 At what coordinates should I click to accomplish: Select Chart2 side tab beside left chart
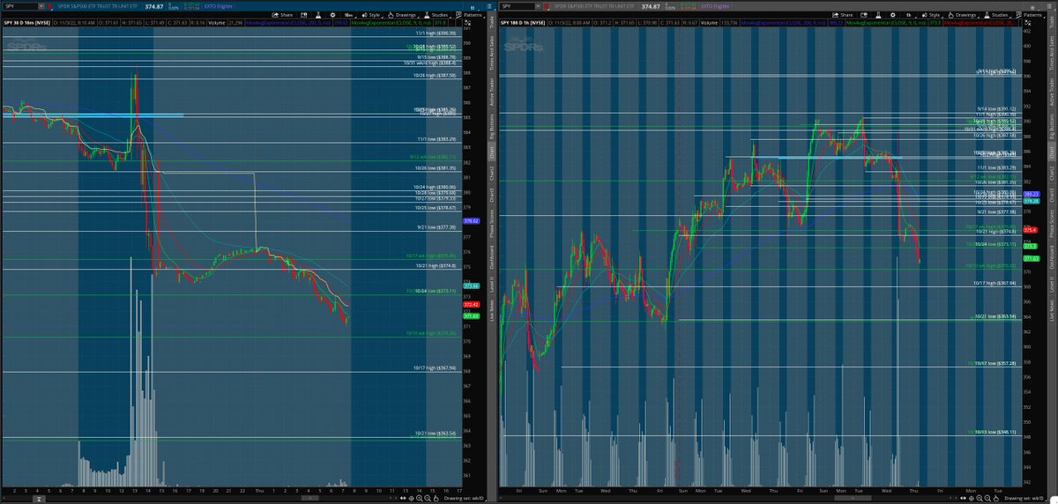492,173
